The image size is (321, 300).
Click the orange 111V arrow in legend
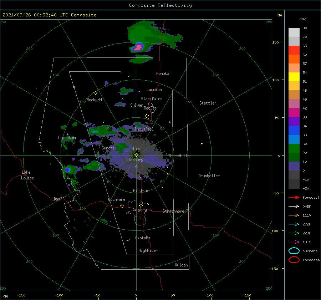[294, 215]
